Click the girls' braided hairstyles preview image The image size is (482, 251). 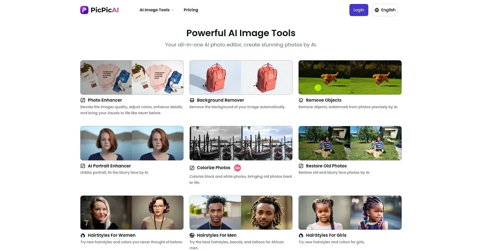350,213
